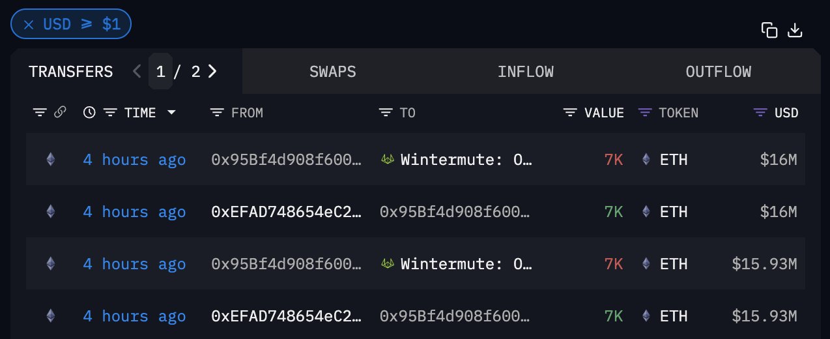Open the 0xEFAD748654eC2 sender address in second row
This screenshot has width=830, height=339.
point(286,212)
